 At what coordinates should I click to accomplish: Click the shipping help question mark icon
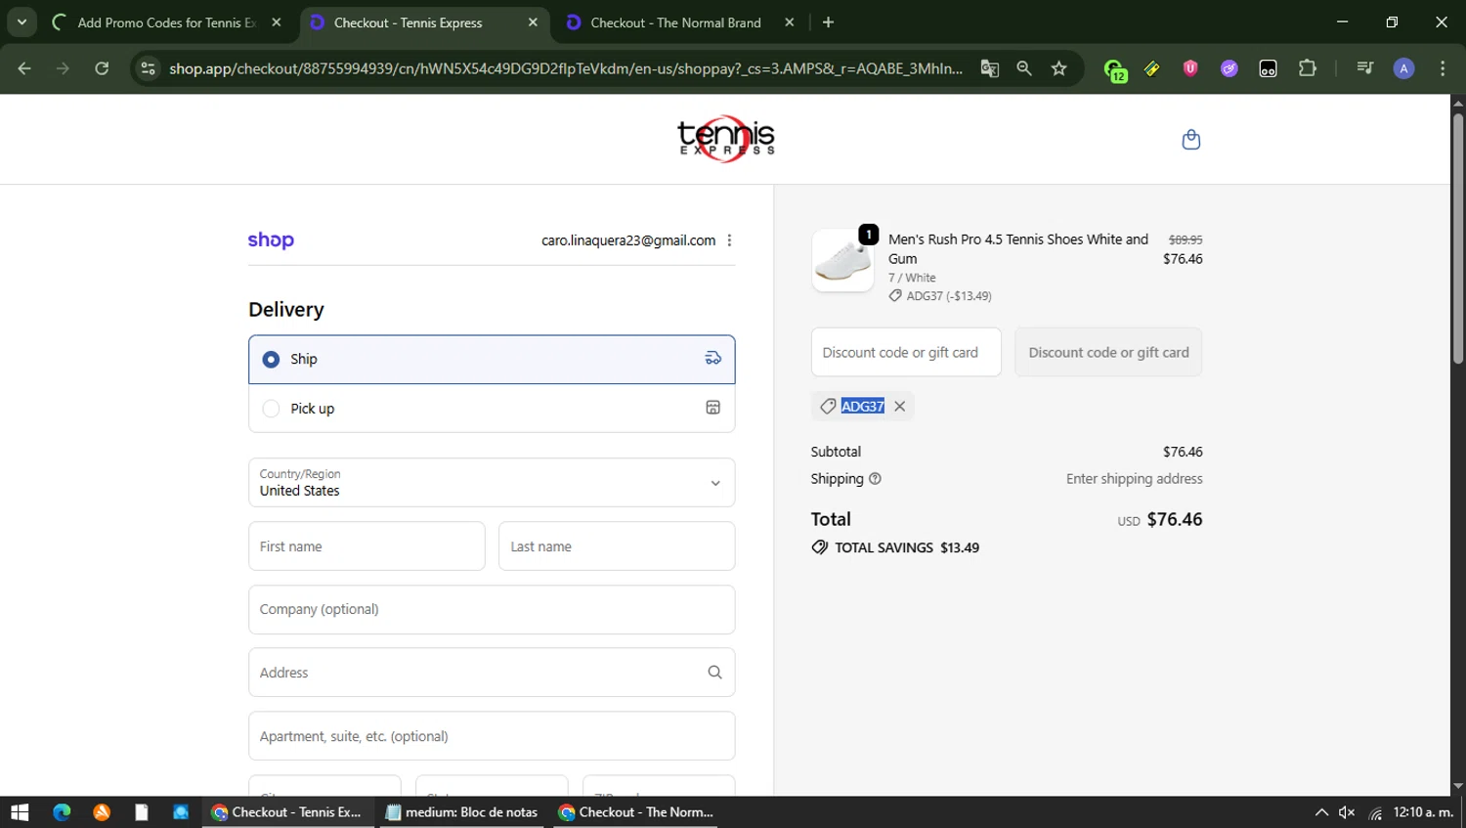pyautogui.click(x=875, y=479)
